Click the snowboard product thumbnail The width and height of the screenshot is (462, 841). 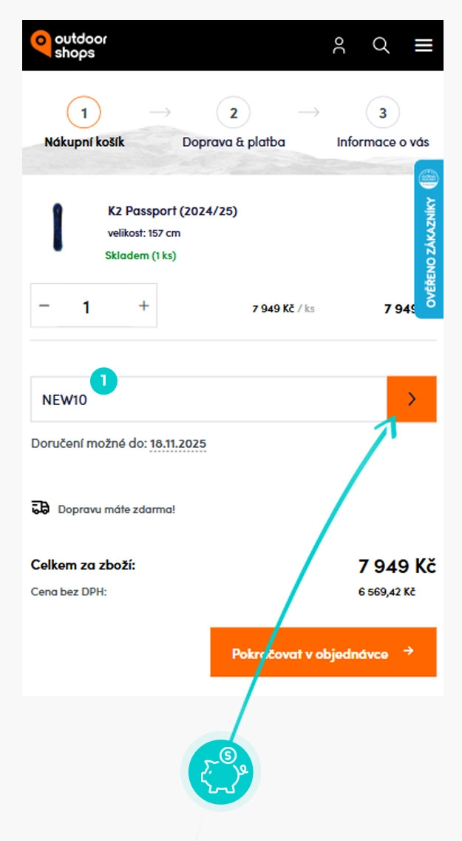57,229
